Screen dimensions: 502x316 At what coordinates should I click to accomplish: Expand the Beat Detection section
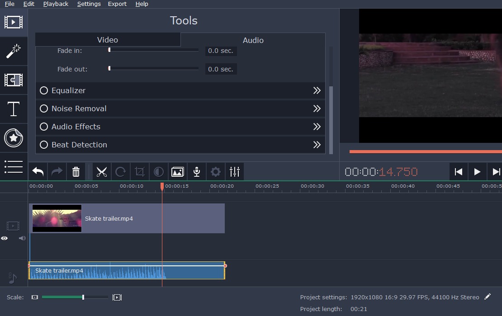click(x=317, y=145)
